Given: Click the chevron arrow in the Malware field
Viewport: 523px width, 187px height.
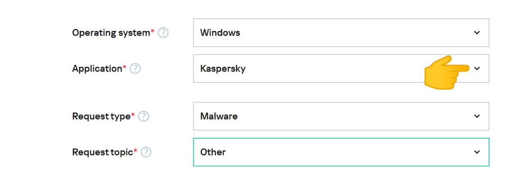Looking at the screenshot, I should click(477, 116).
